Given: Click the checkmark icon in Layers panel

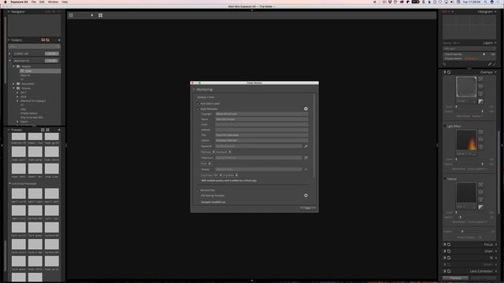Looking at the screenshot, I should point(495,64).
